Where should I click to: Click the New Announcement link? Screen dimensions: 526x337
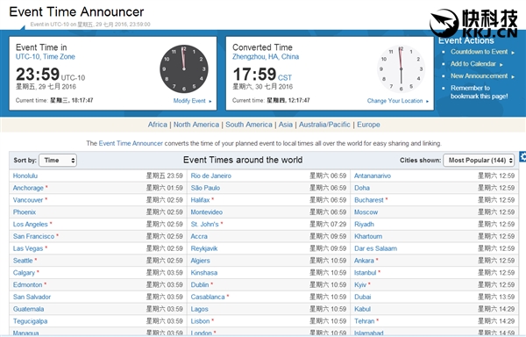coord(479,75)
